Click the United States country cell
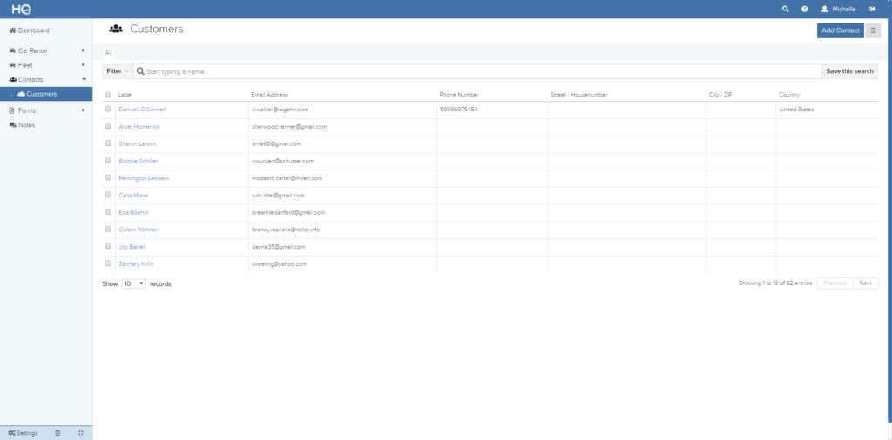The width and height of the screenshot is (892, 440). pos(796,110)
